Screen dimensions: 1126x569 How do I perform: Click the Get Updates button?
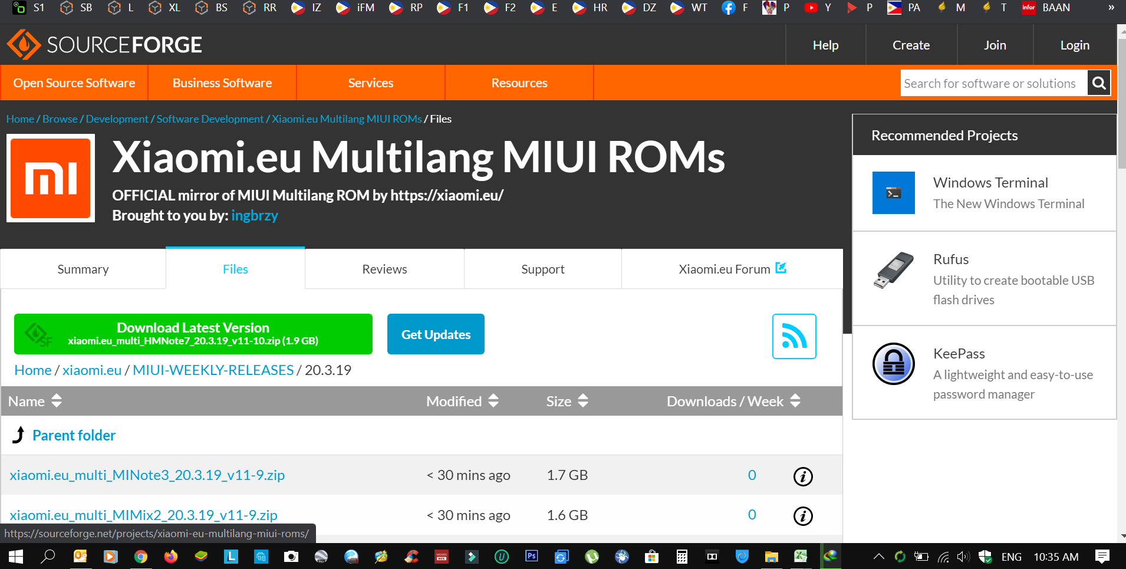tap(436, 334)
